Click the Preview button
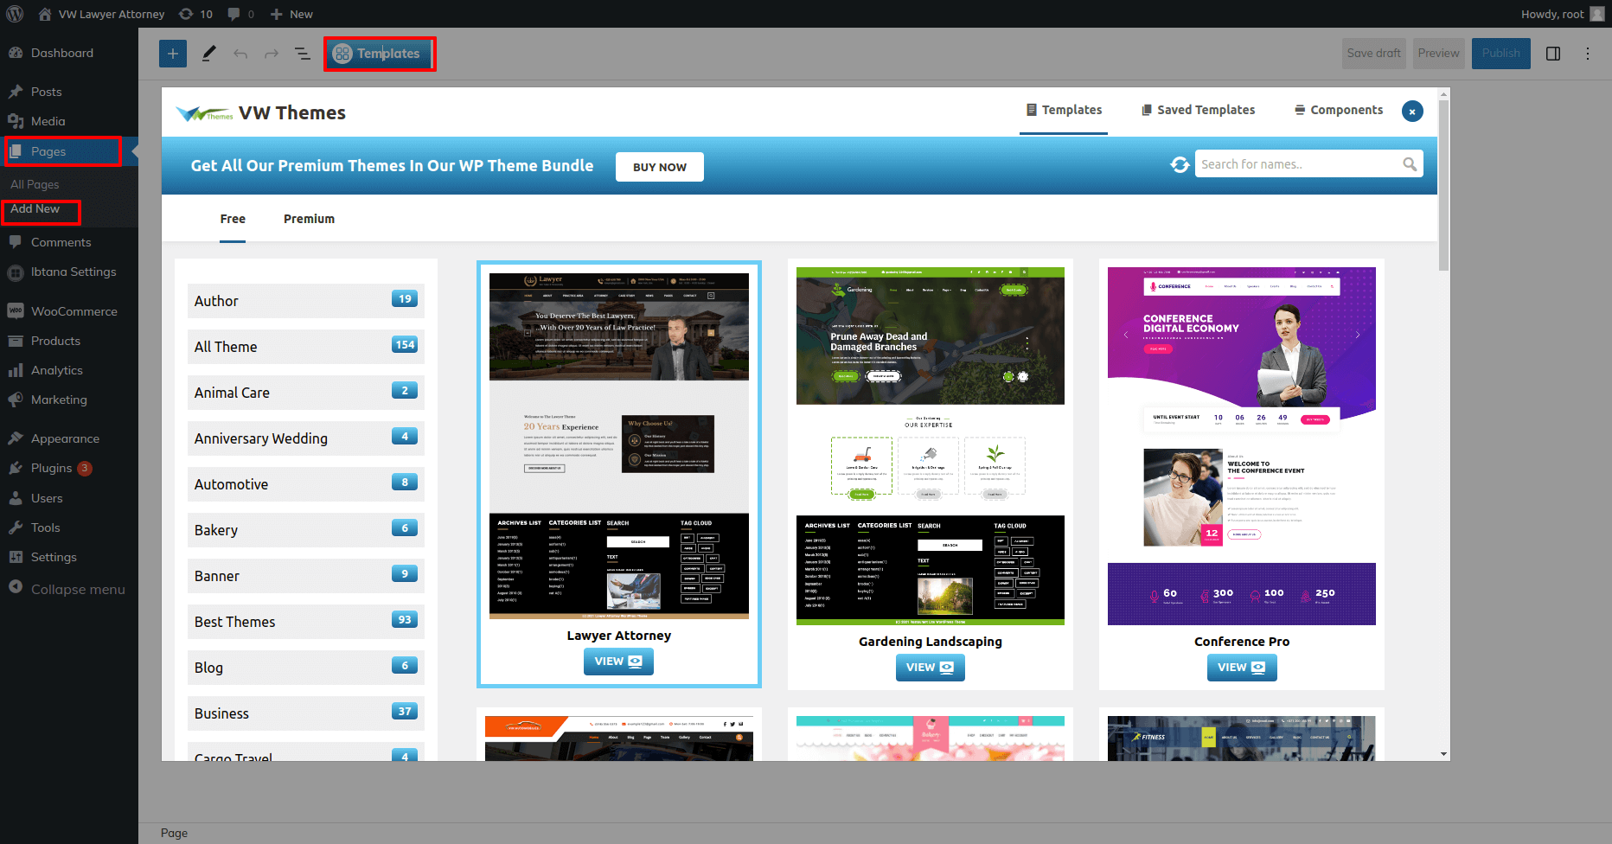This screenshot has height=844, width=1612. (1438, 53)
